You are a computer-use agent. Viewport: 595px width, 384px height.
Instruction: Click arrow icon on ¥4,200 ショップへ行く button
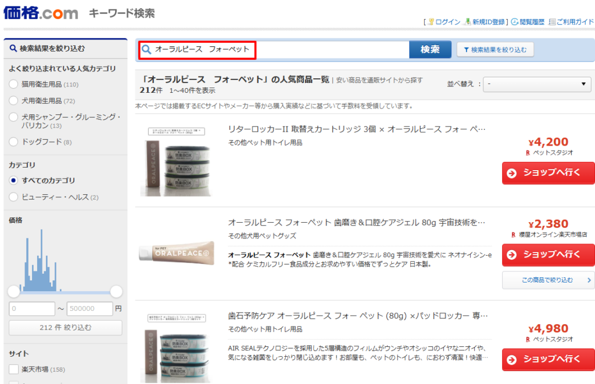511,173
